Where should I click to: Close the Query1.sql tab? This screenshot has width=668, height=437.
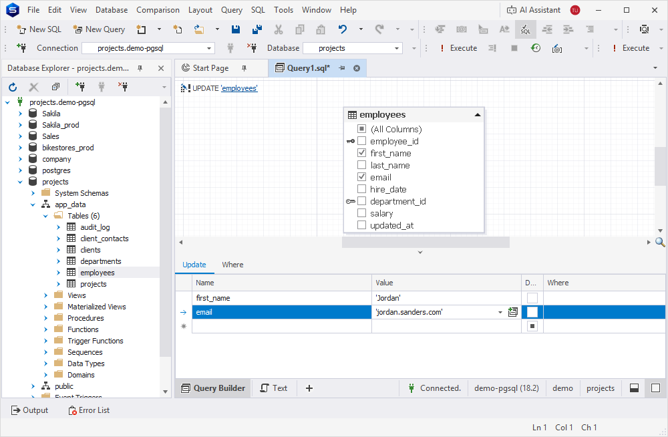click(x=357, y=68)
